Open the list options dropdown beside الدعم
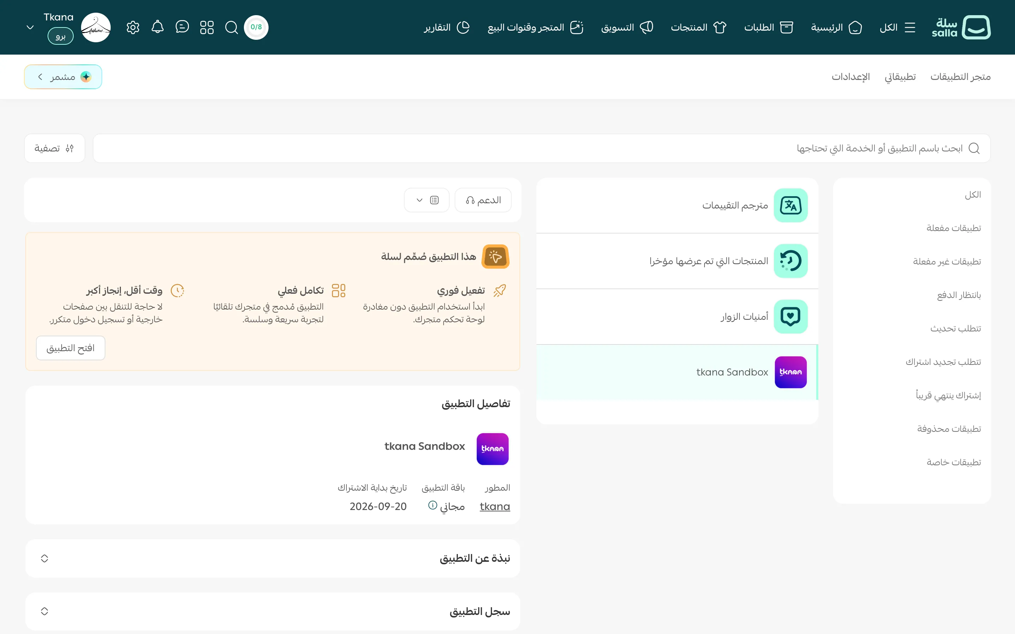Image resolution: width=1015 pixels, height=634 pixels. click(x=426, y=200)
